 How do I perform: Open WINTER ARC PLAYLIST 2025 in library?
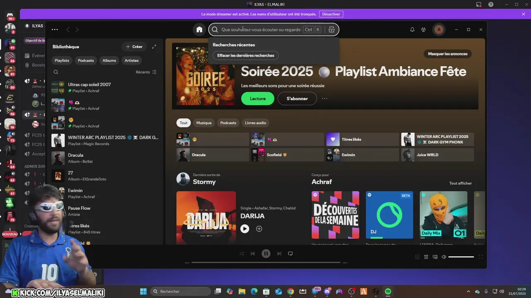105,140
